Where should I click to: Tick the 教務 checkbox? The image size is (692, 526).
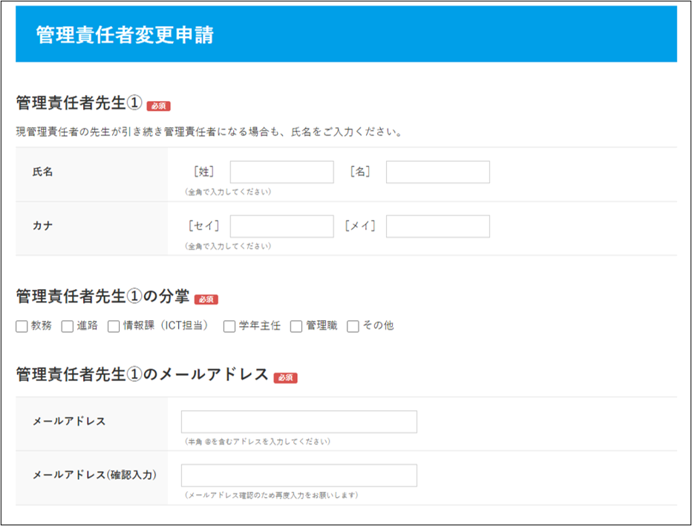click(22, 326)
